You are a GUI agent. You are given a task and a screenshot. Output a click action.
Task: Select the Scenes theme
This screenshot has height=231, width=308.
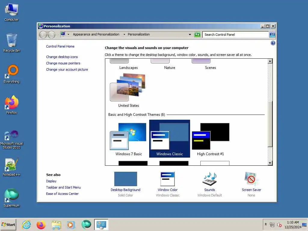[x=210, y=64]
